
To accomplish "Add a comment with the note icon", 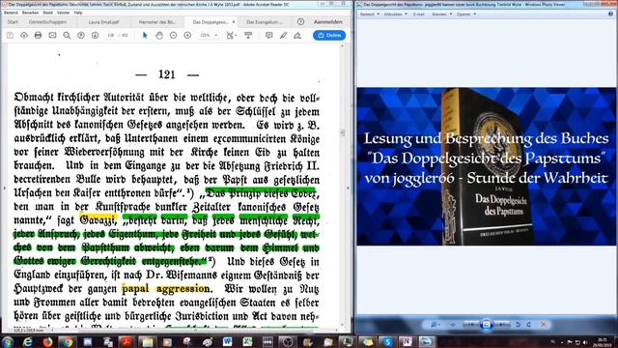I will (x=269, y=36).
